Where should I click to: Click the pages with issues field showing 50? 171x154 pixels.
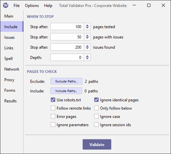click(x=67, y=37)
